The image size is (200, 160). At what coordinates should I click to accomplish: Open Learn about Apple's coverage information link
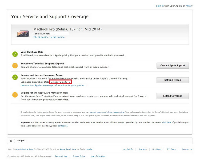click(x=53, y=85)
